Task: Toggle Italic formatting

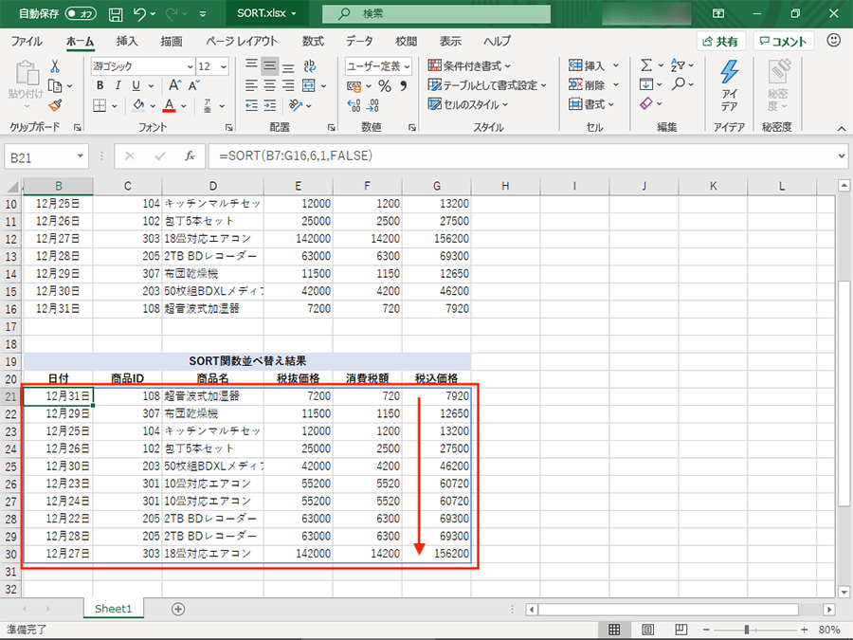Action: pos(118,86)
